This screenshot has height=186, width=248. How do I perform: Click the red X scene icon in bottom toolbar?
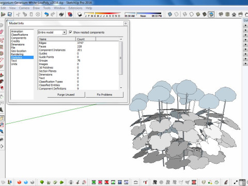click(x=107, y=182)
